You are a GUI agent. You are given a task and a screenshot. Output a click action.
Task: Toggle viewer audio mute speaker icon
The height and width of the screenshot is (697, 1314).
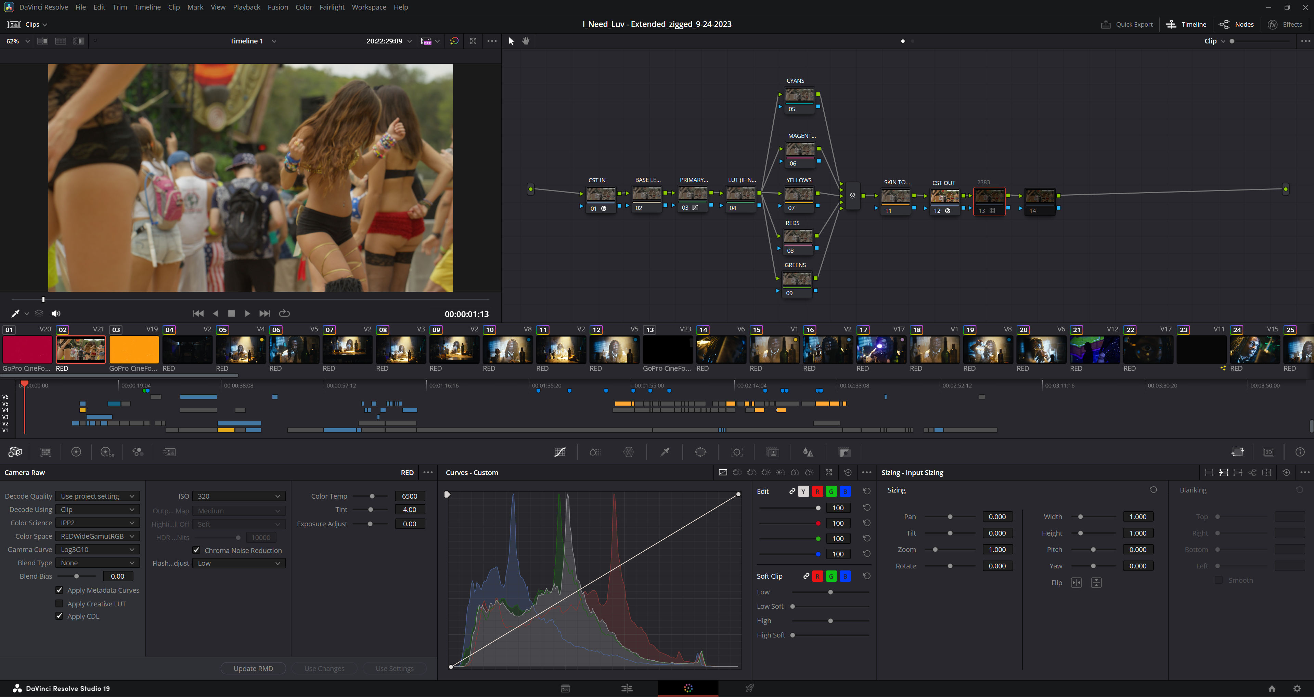[55, 314]
